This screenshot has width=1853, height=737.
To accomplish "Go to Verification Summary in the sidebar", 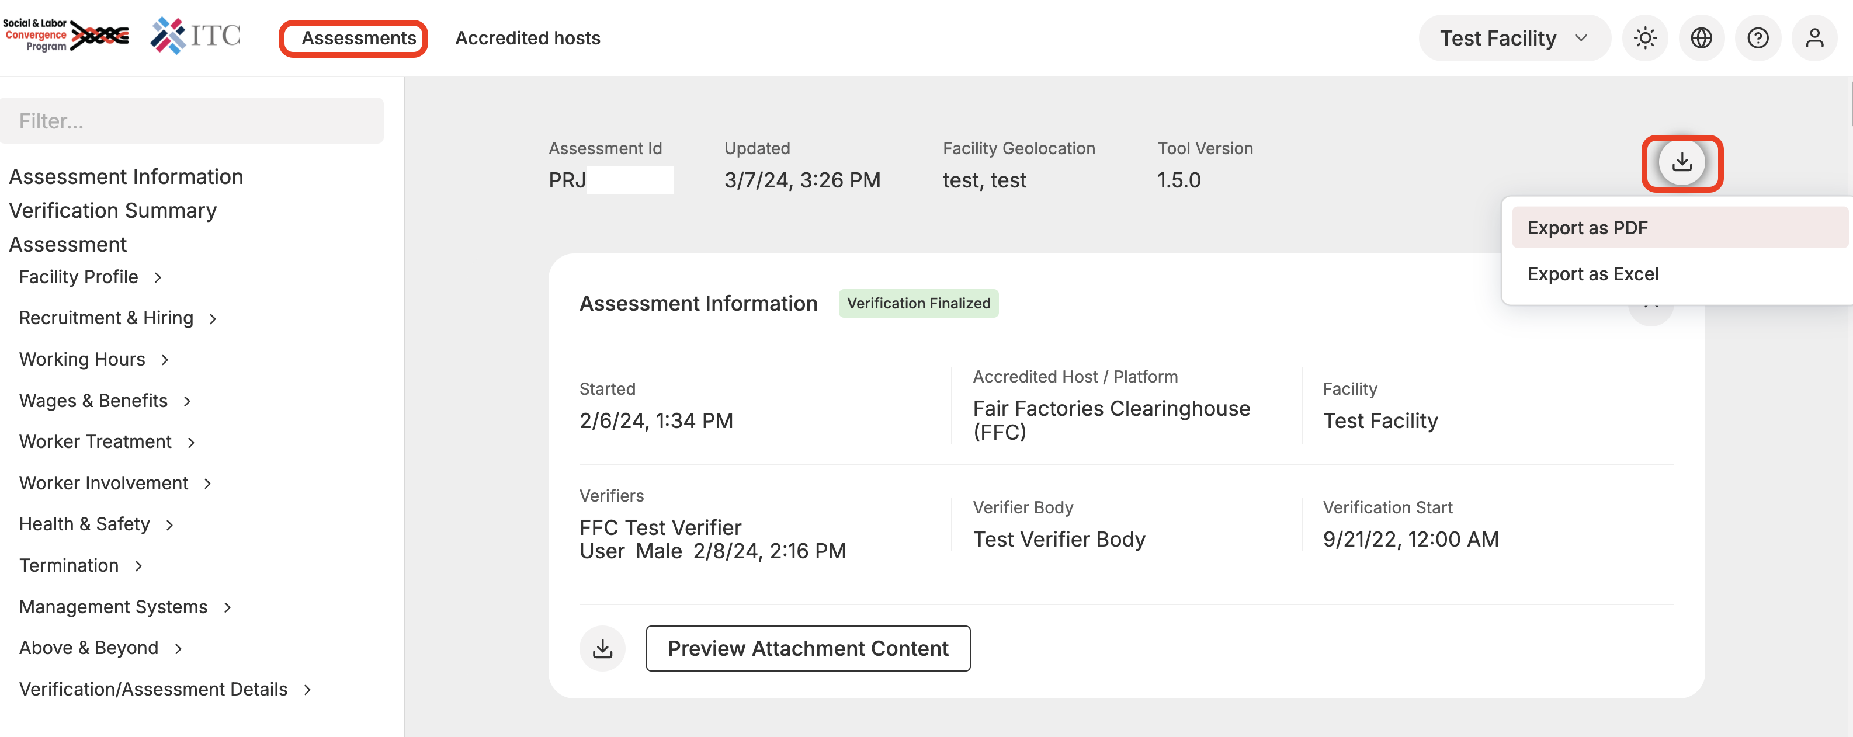I will pyautogui.click(x=112, y=211).
